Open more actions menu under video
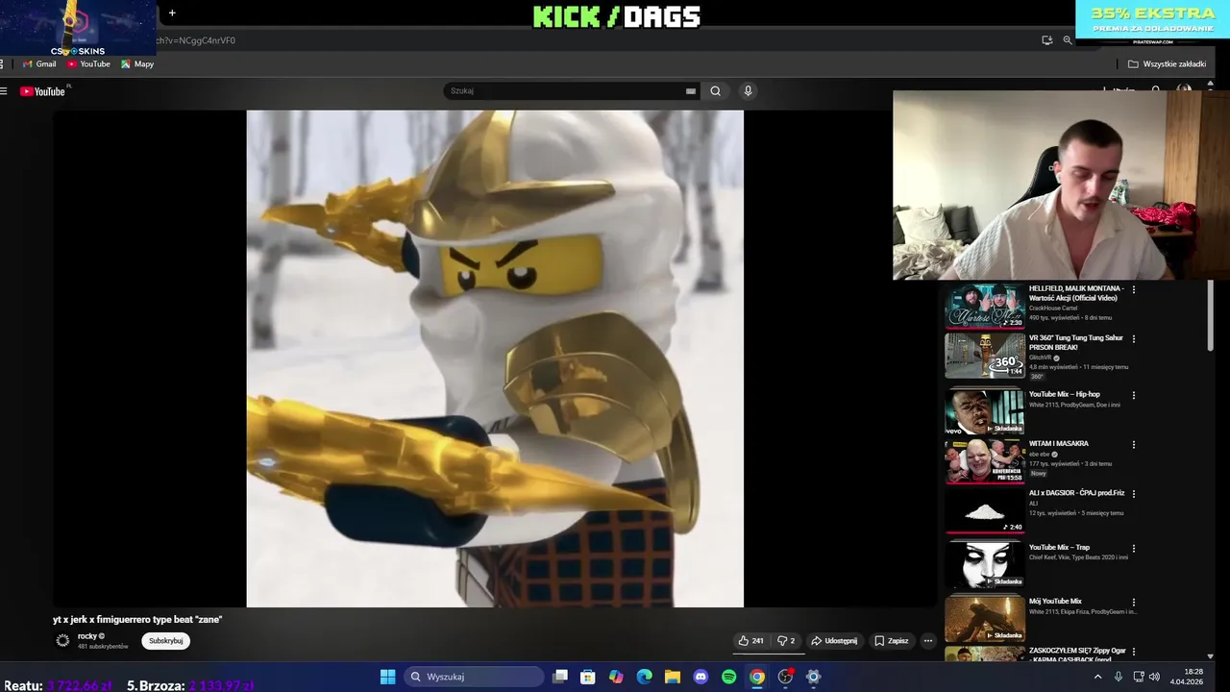The image size is (1230, 692). (x=927, y=641)
